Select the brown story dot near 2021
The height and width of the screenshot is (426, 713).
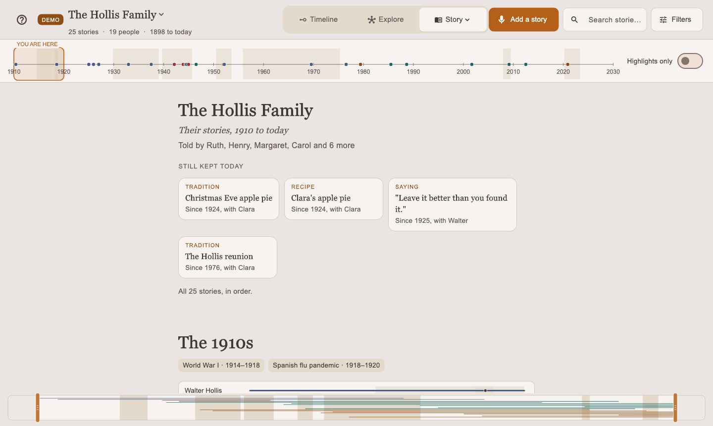567,64
